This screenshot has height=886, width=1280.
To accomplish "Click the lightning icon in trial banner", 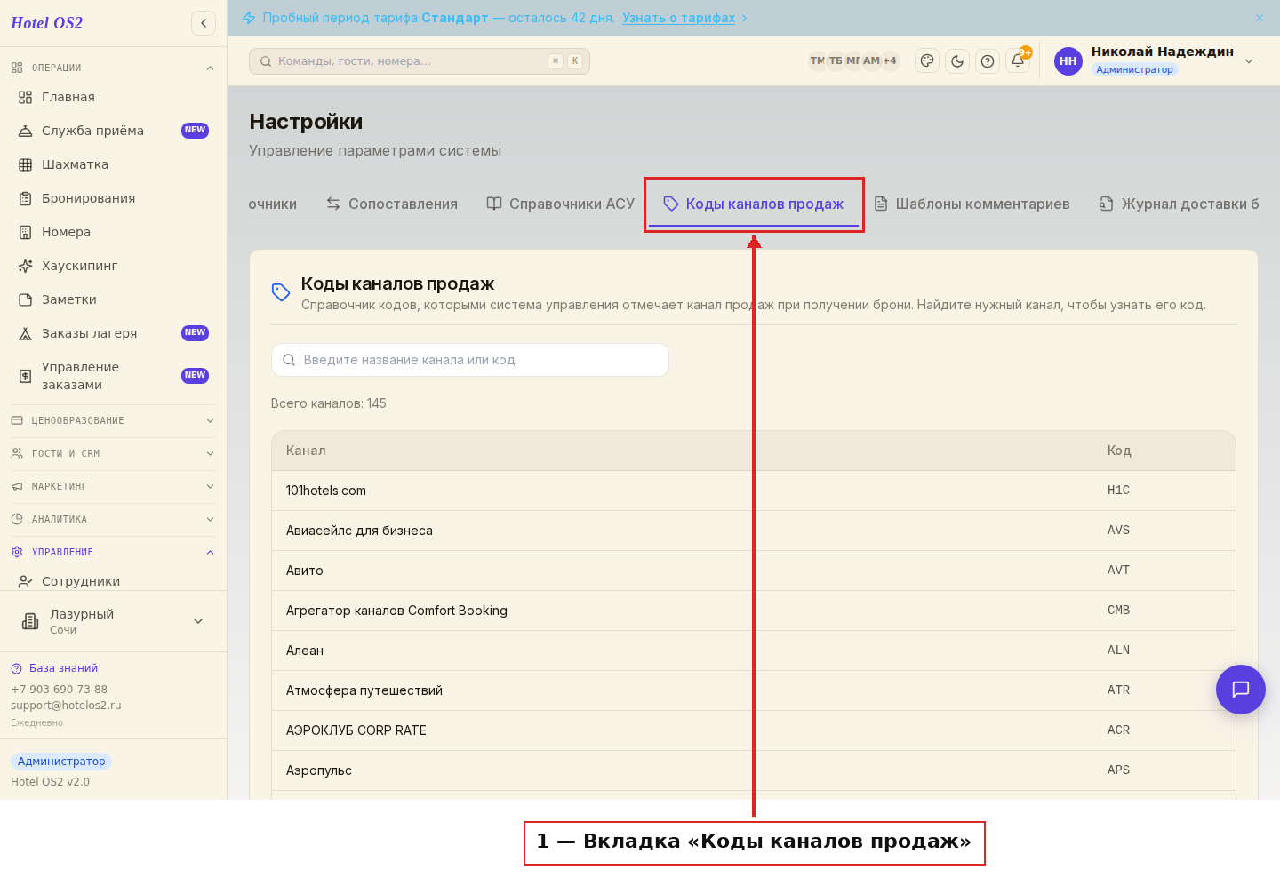I will tap(249, 18).
